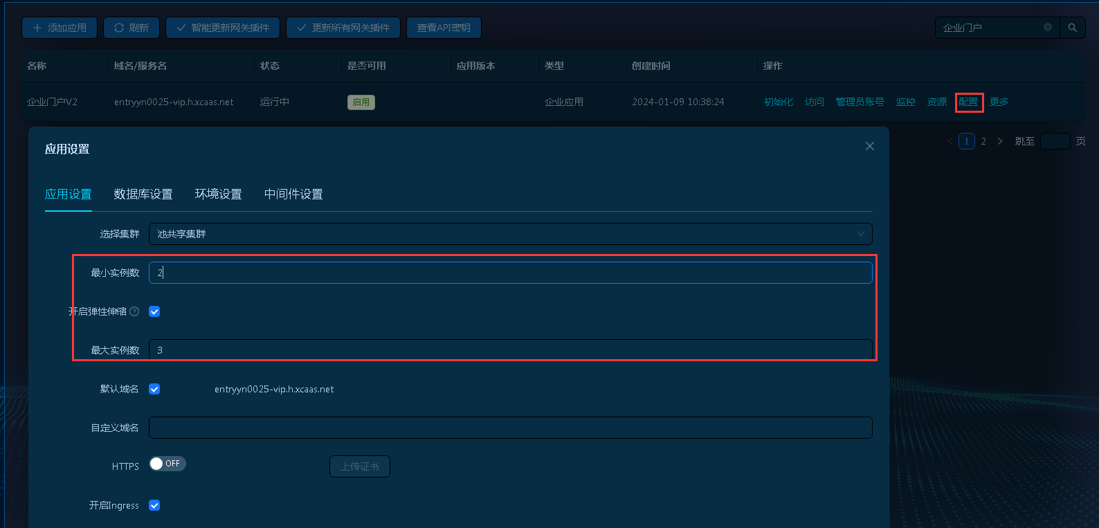Screen dimensions: 1099x528
Task: Switch to the 中间件设置 tab
Action: 293,194
